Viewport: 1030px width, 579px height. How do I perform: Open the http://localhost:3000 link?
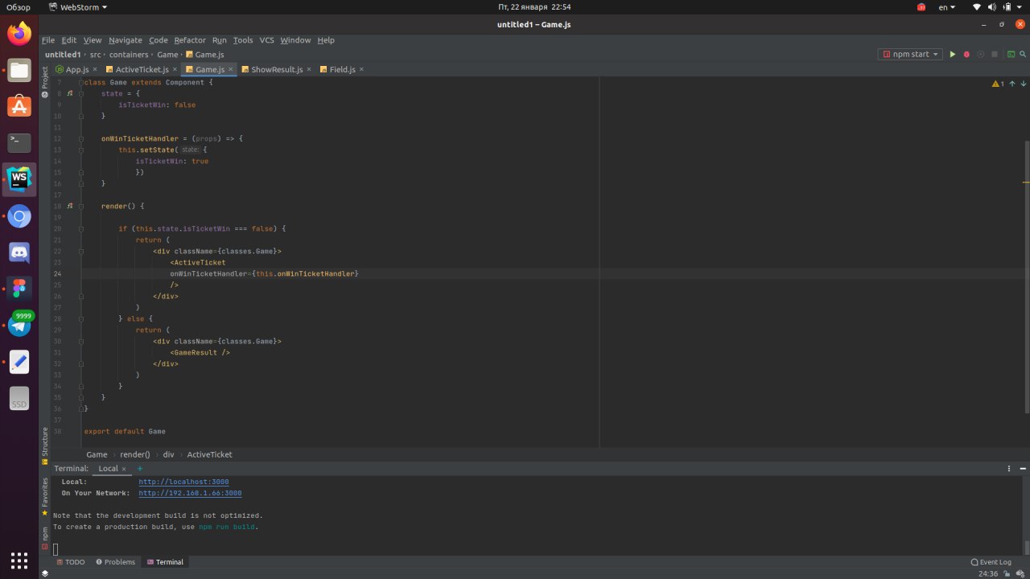tap(183, 482)
